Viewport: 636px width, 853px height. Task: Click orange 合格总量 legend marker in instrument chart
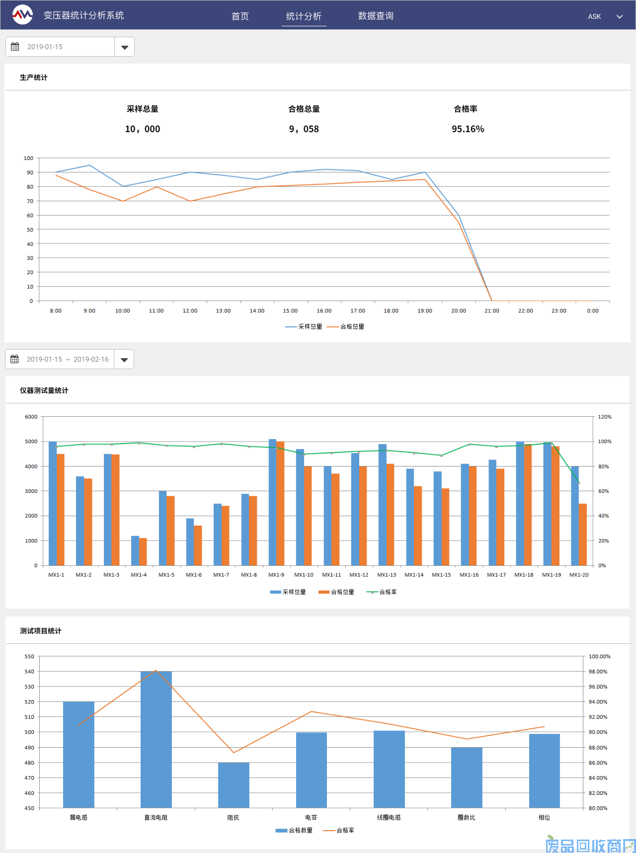click(x=324, y=592)
